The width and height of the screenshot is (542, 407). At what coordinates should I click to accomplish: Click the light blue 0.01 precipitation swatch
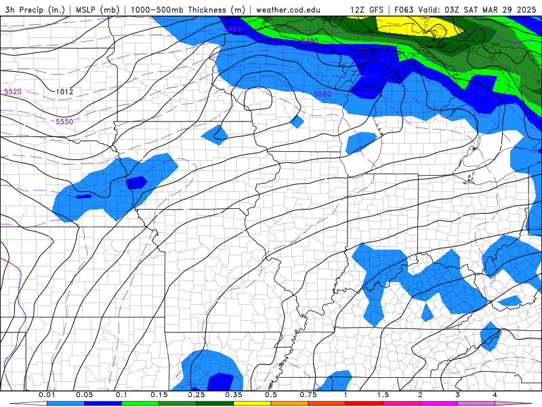click(x=66, y=404)
